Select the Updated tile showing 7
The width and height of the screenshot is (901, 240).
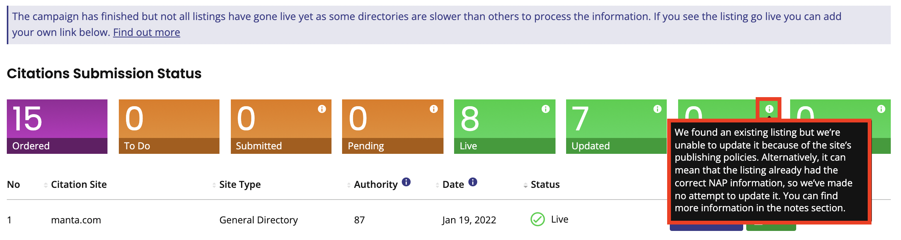pyautogui.click(x=616, y=126)
